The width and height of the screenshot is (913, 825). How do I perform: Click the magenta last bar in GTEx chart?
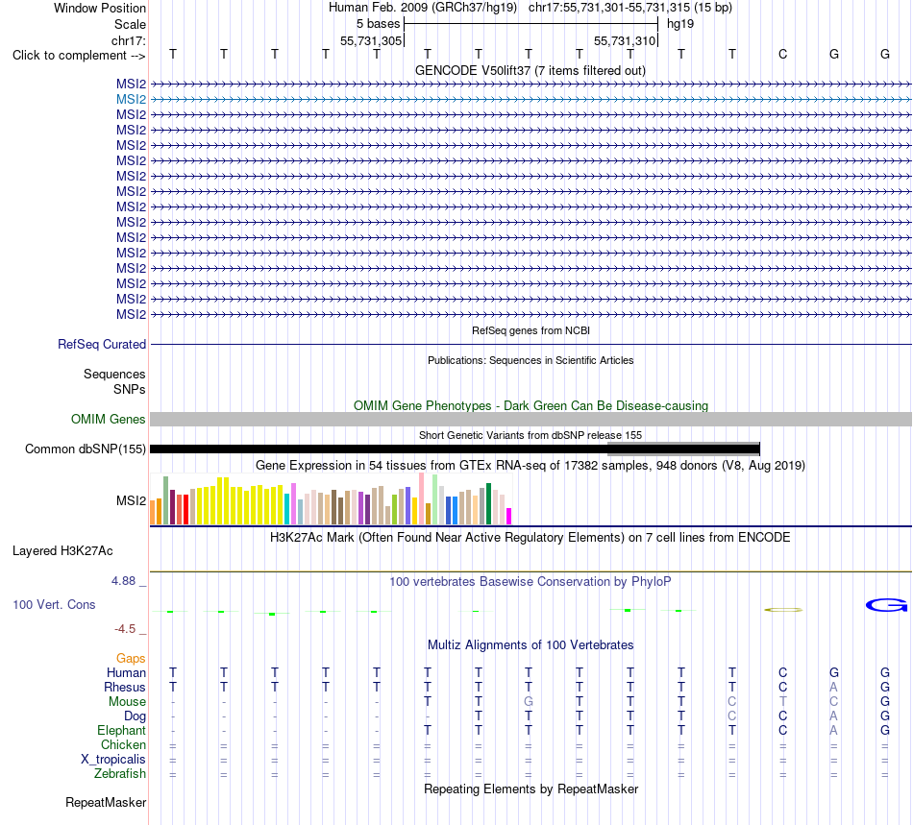(x=509, y=517)
